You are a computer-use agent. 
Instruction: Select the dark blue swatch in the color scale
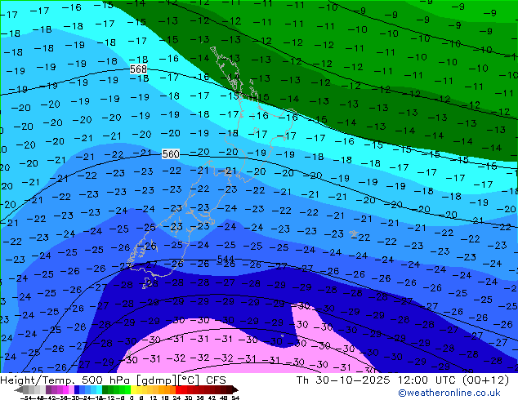click(x=77, y=389)
